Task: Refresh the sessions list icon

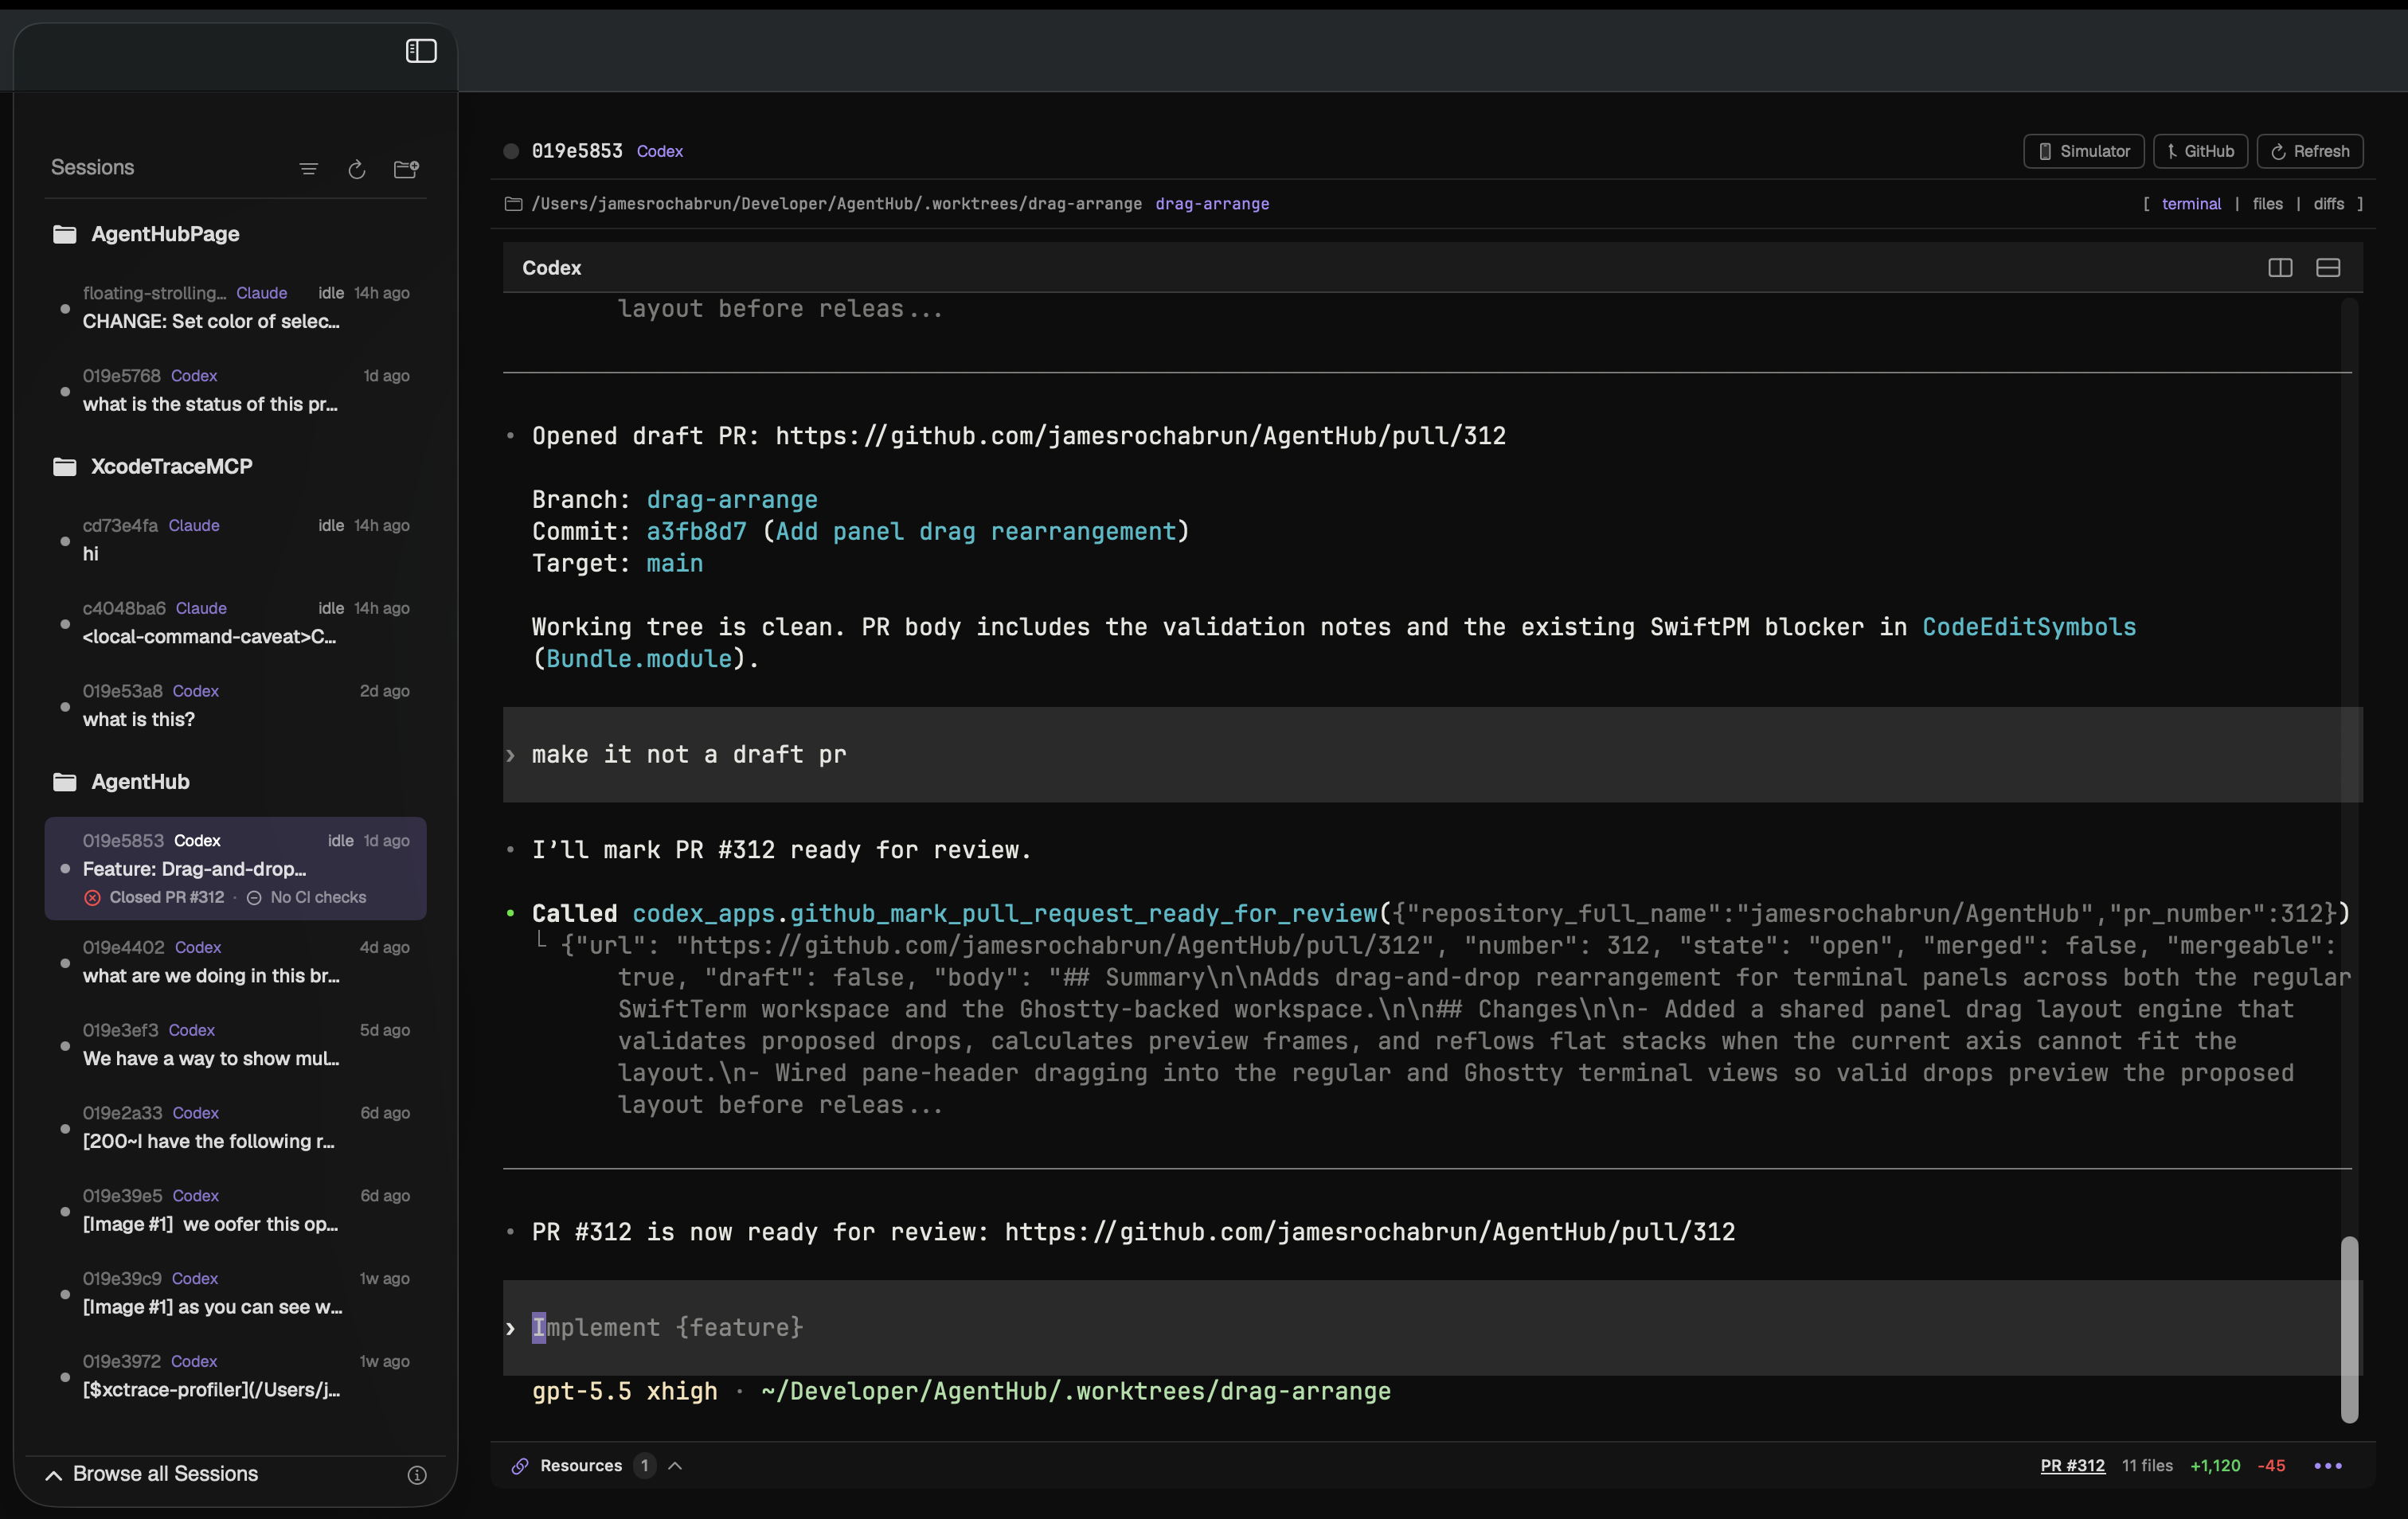Action: coord(357,169)
